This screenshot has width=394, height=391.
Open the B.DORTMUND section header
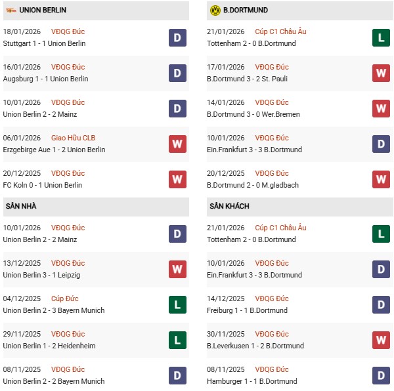tap(246, 10)
